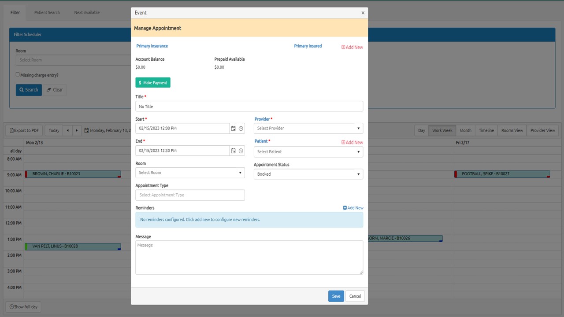Select the Today button on the scheduler
Viewport: 564px width, 317px height.
click(53, 130)
